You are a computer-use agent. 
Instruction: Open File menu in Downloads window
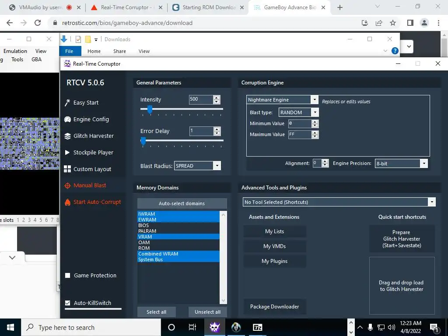click(69, 51)
